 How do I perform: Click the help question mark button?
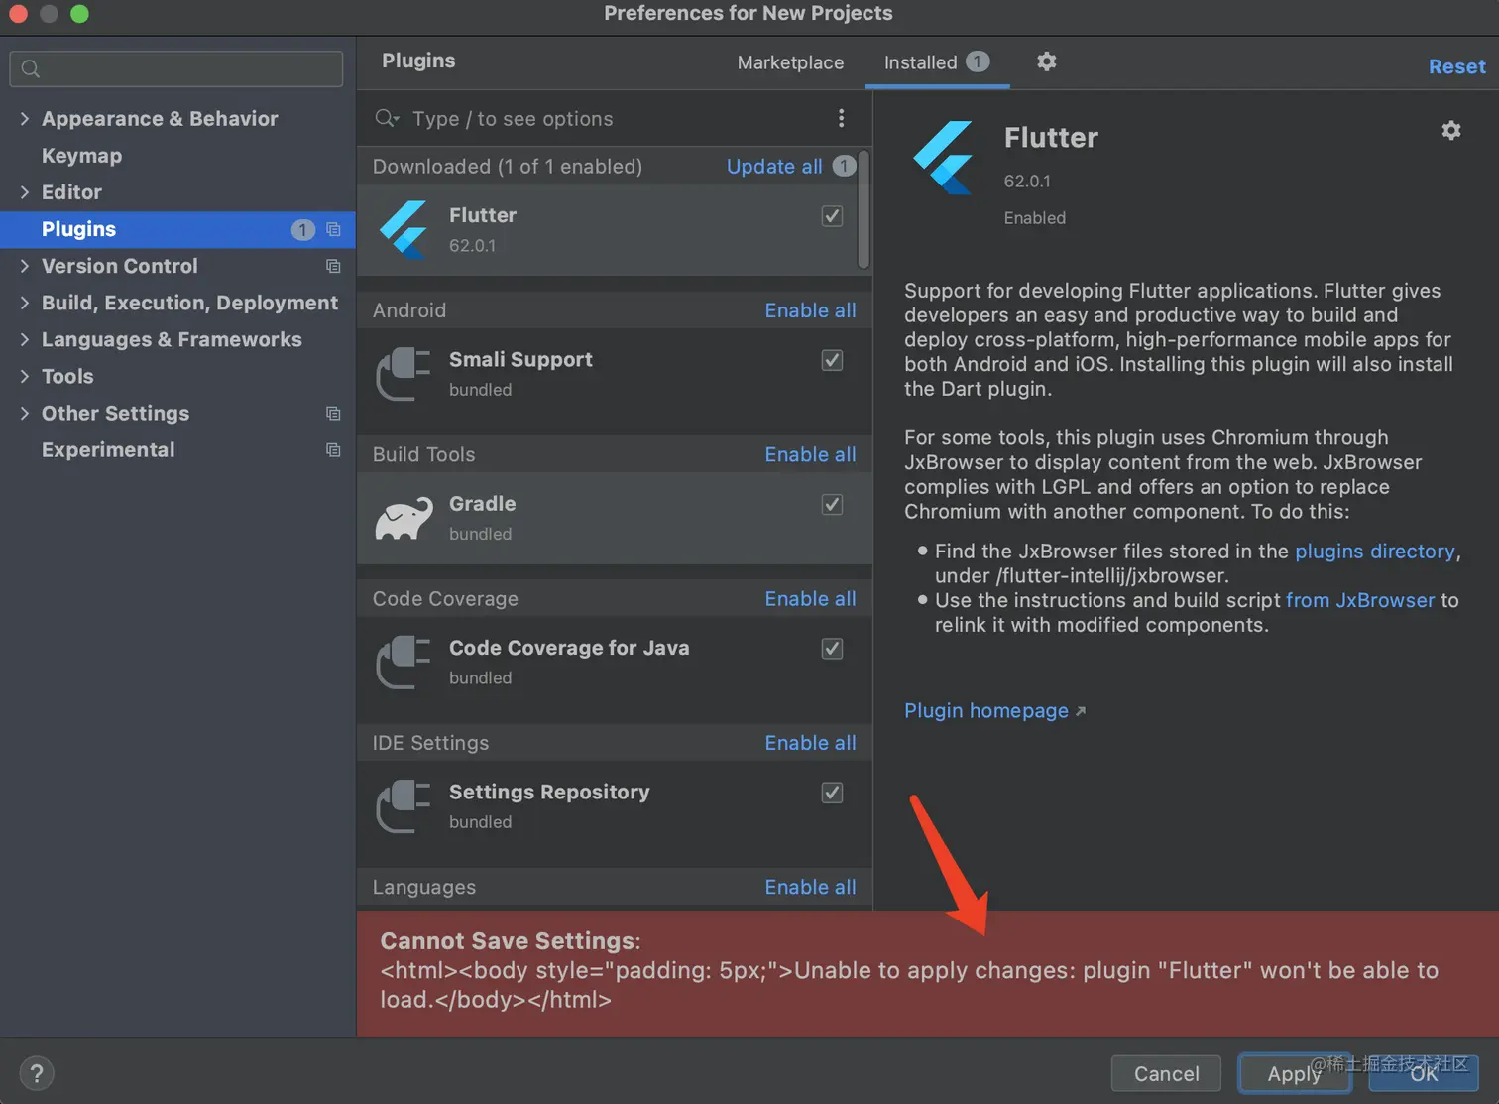tap(37, 1073)
